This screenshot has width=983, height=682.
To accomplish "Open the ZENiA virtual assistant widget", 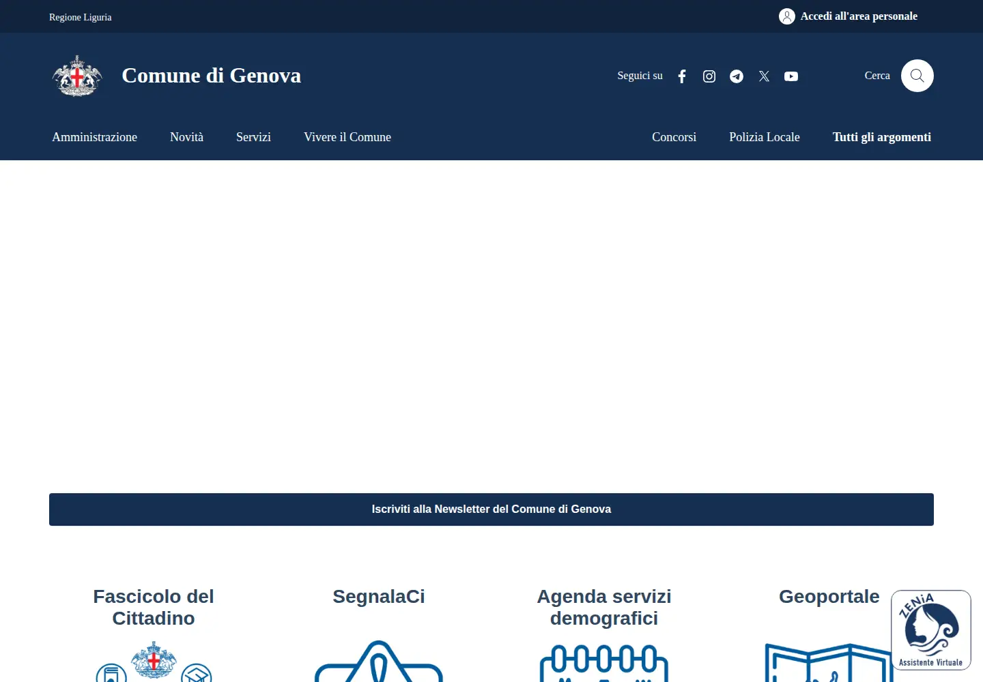I will pos(931,630).
